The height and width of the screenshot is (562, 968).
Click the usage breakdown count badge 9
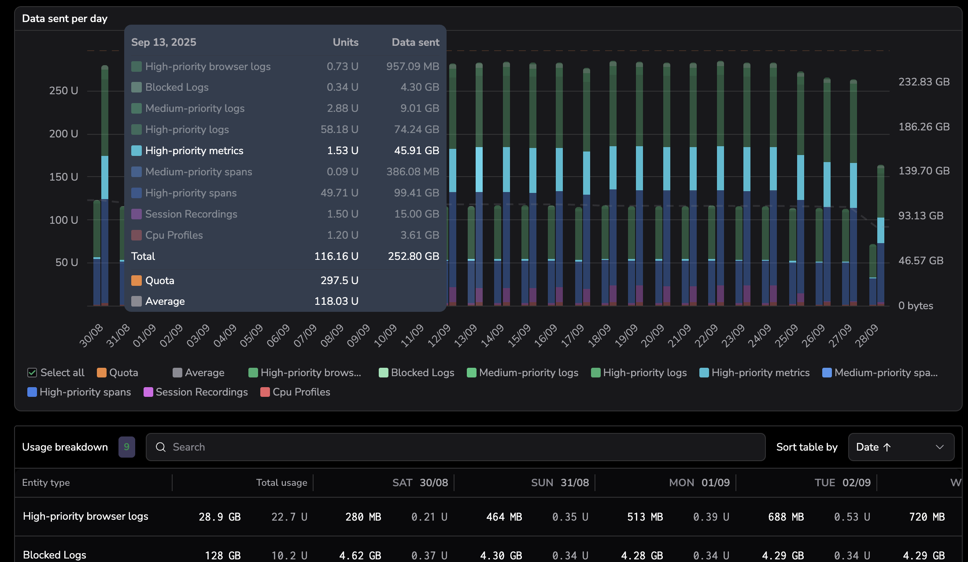point(126,447)
